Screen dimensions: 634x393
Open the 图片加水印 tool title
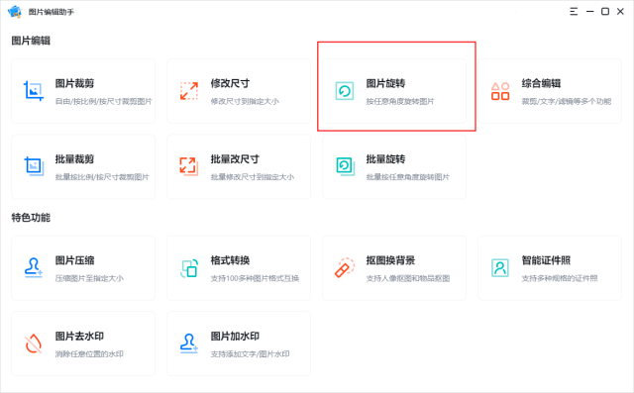(235, 336)
